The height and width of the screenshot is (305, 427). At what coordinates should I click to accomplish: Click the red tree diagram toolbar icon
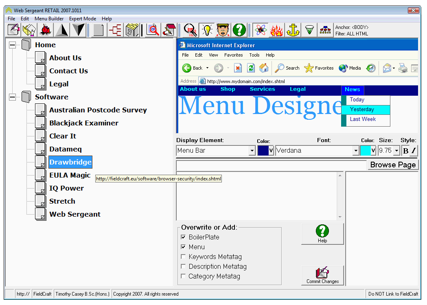tap(115, 30)
